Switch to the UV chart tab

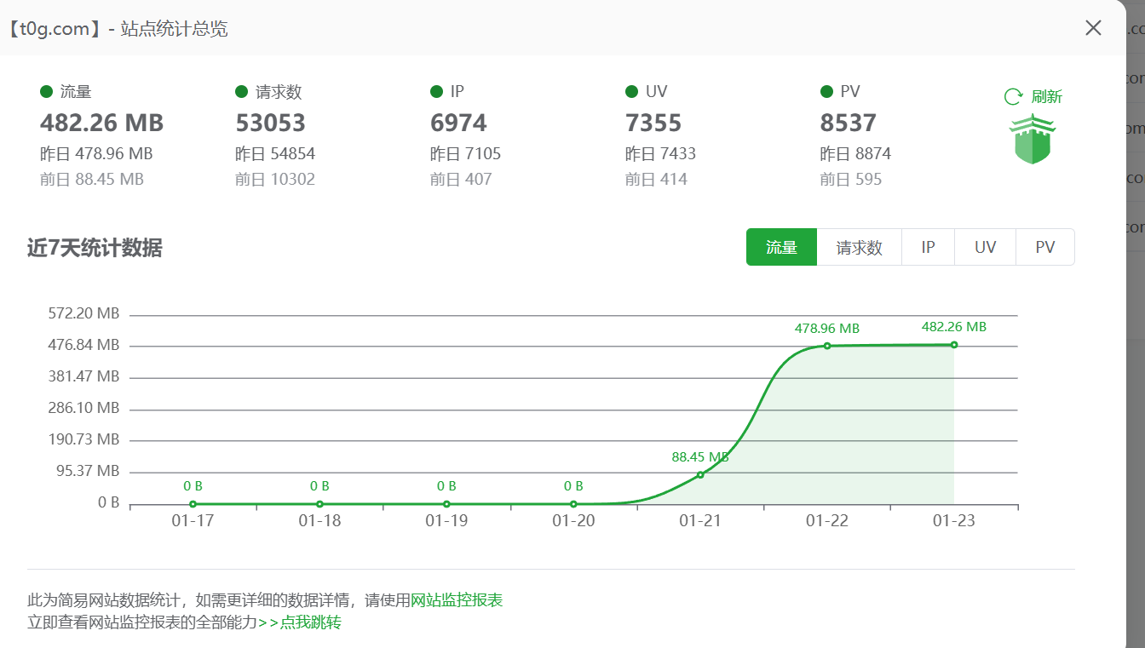(985, 246)
